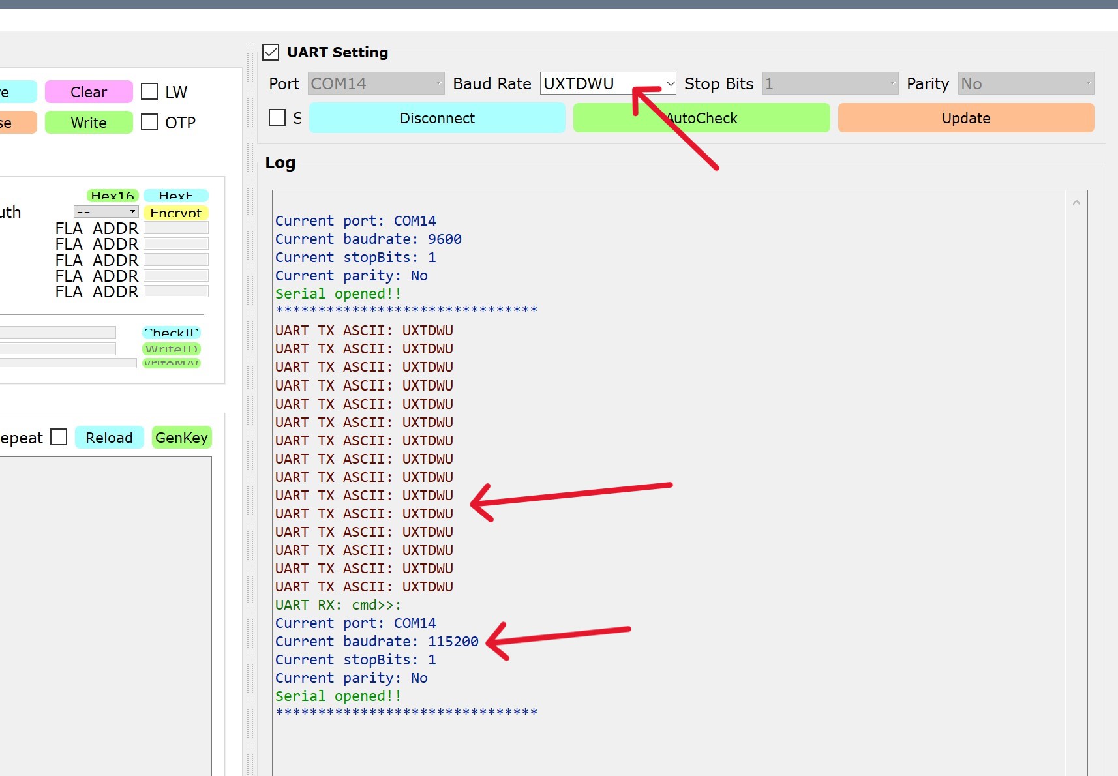Open the '--' dropdown beside Encrypt
The image size is (1118, 776).
106,212
